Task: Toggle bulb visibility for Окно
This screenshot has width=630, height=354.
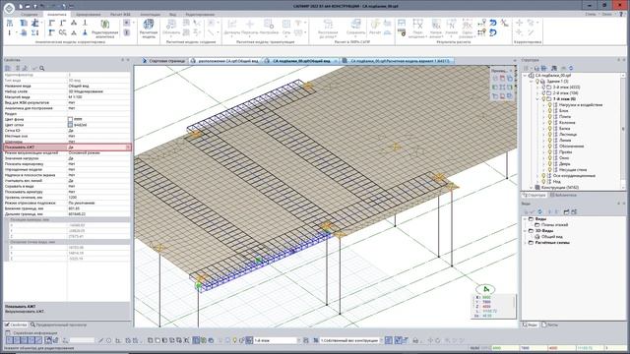Action: (x=549, y=158)
